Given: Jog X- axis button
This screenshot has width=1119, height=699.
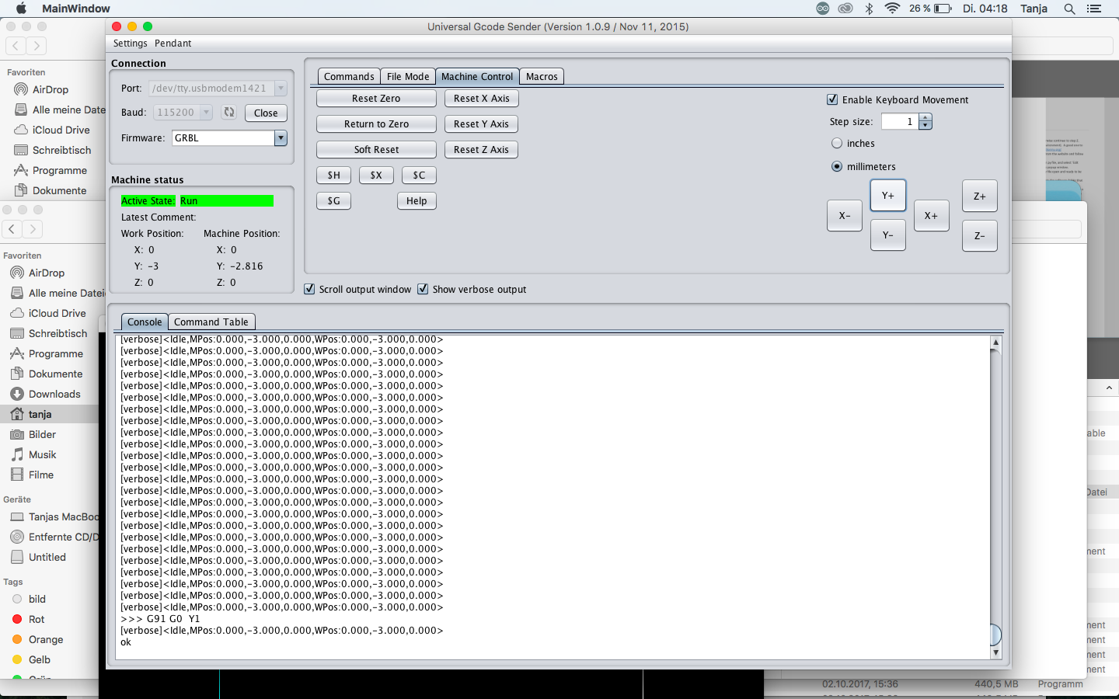Looking at the screenshot, I should (x=845, y=216).
